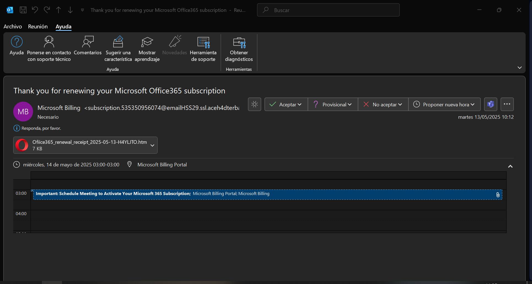Click the Ayuda question mark icon
This screenshot has height=284, width=532.
click(x=17, y=42)
